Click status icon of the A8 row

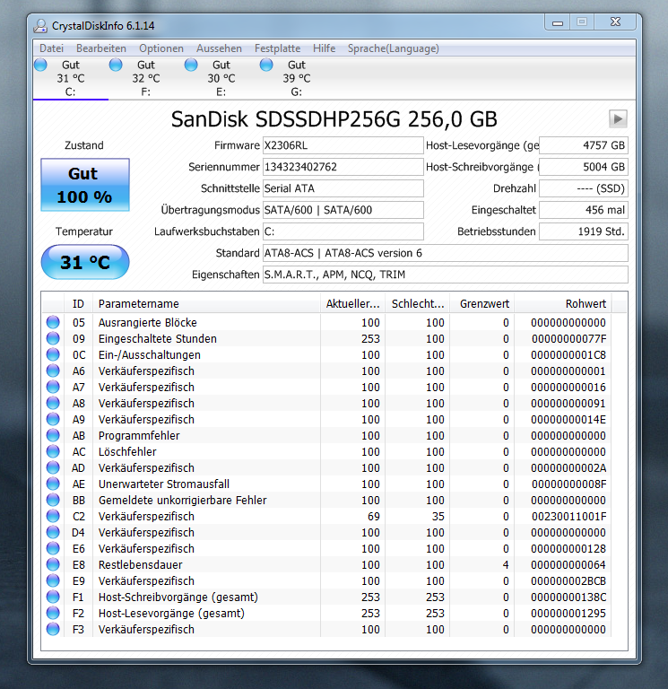click(x=53, y=404)
